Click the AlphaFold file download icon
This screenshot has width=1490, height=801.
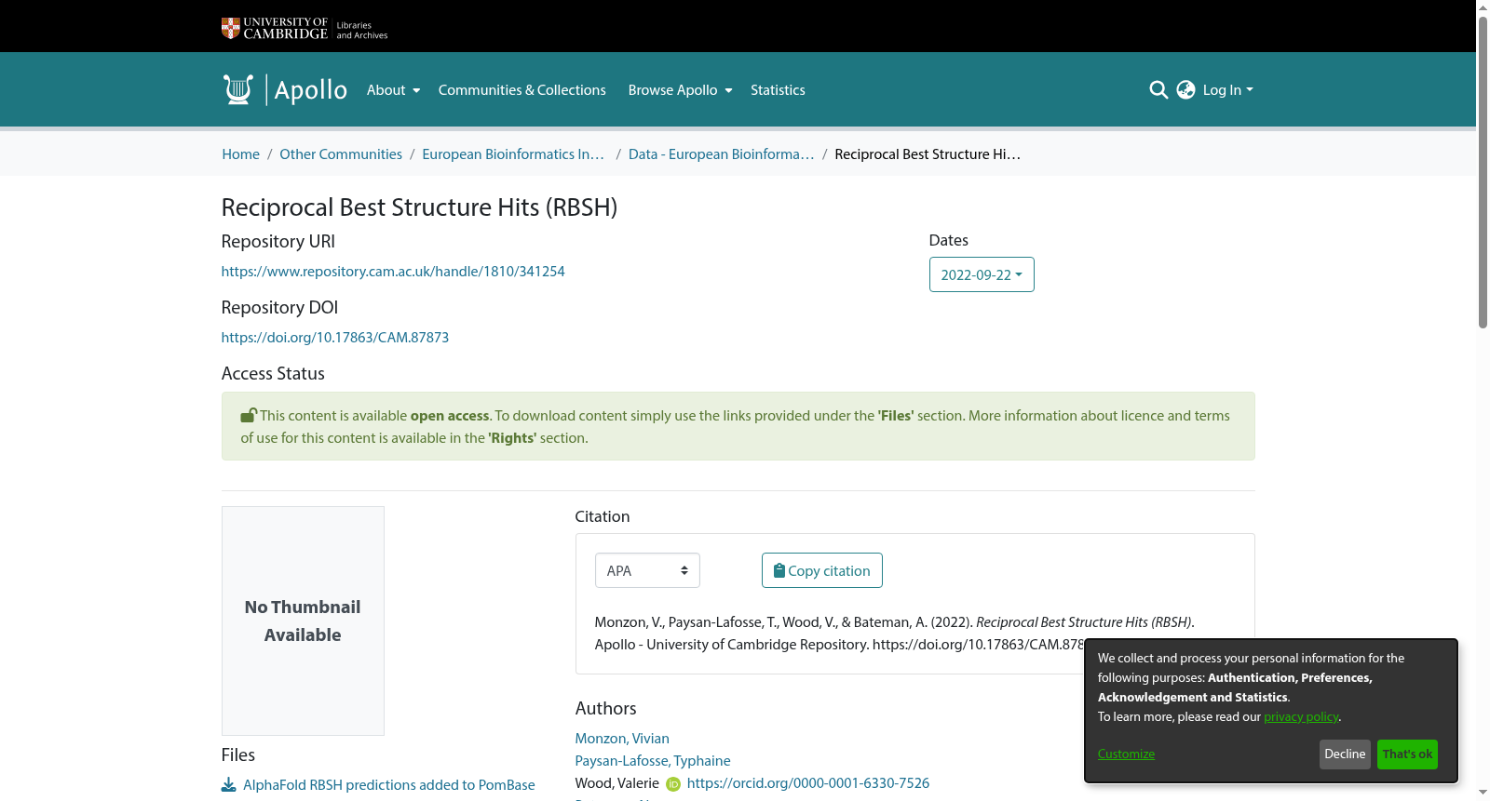pyautogui.click(x=228, y=785)
